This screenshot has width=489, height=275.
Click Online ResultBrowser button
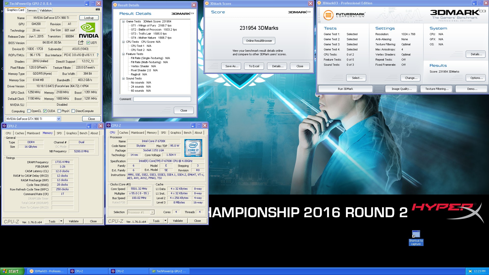click(259, 41)
